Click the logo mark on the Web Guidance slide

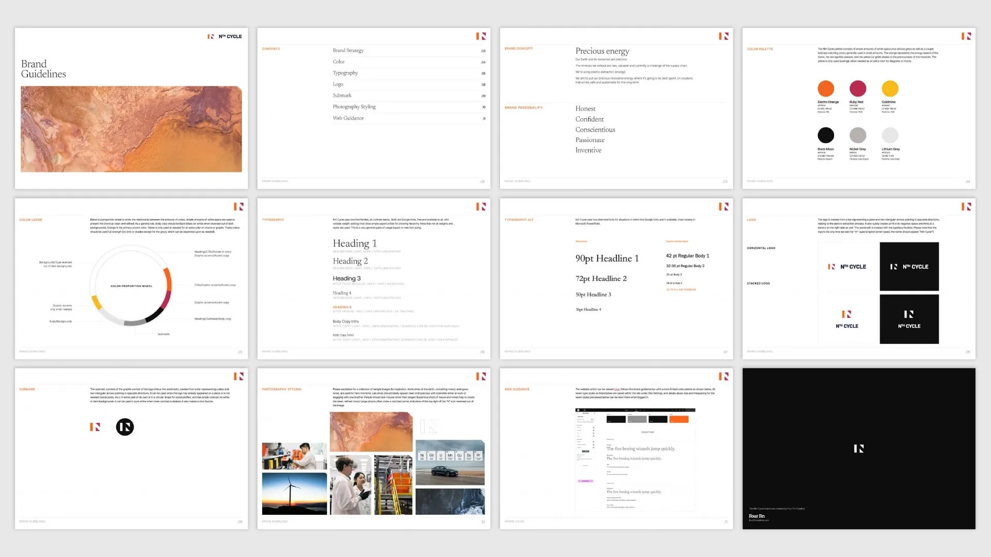[x=723, y=376]
